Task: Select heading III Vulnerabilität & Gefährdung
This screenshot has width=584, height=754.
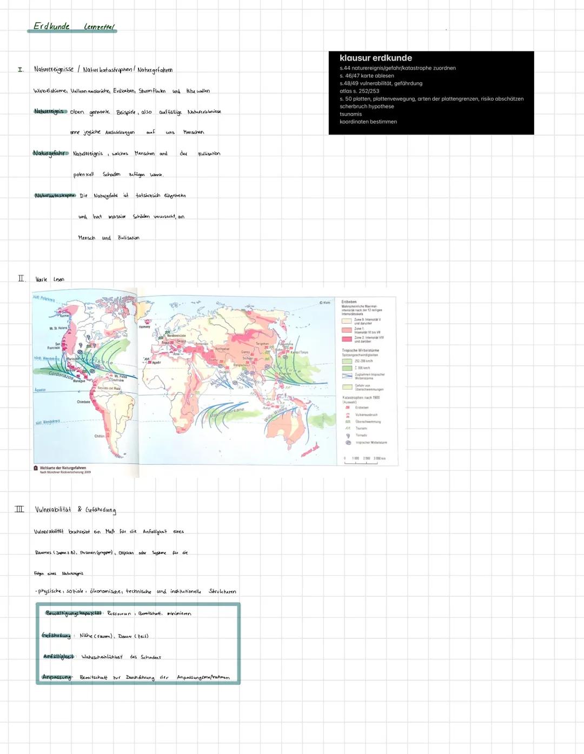Action: 76,509
